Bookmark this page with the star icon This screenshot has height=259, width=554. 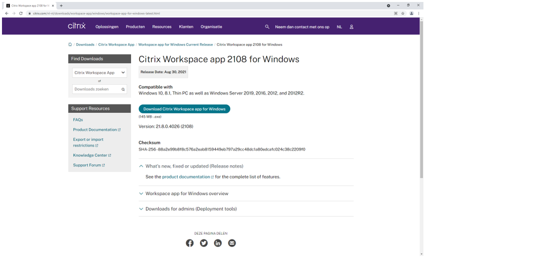point(403,13)
